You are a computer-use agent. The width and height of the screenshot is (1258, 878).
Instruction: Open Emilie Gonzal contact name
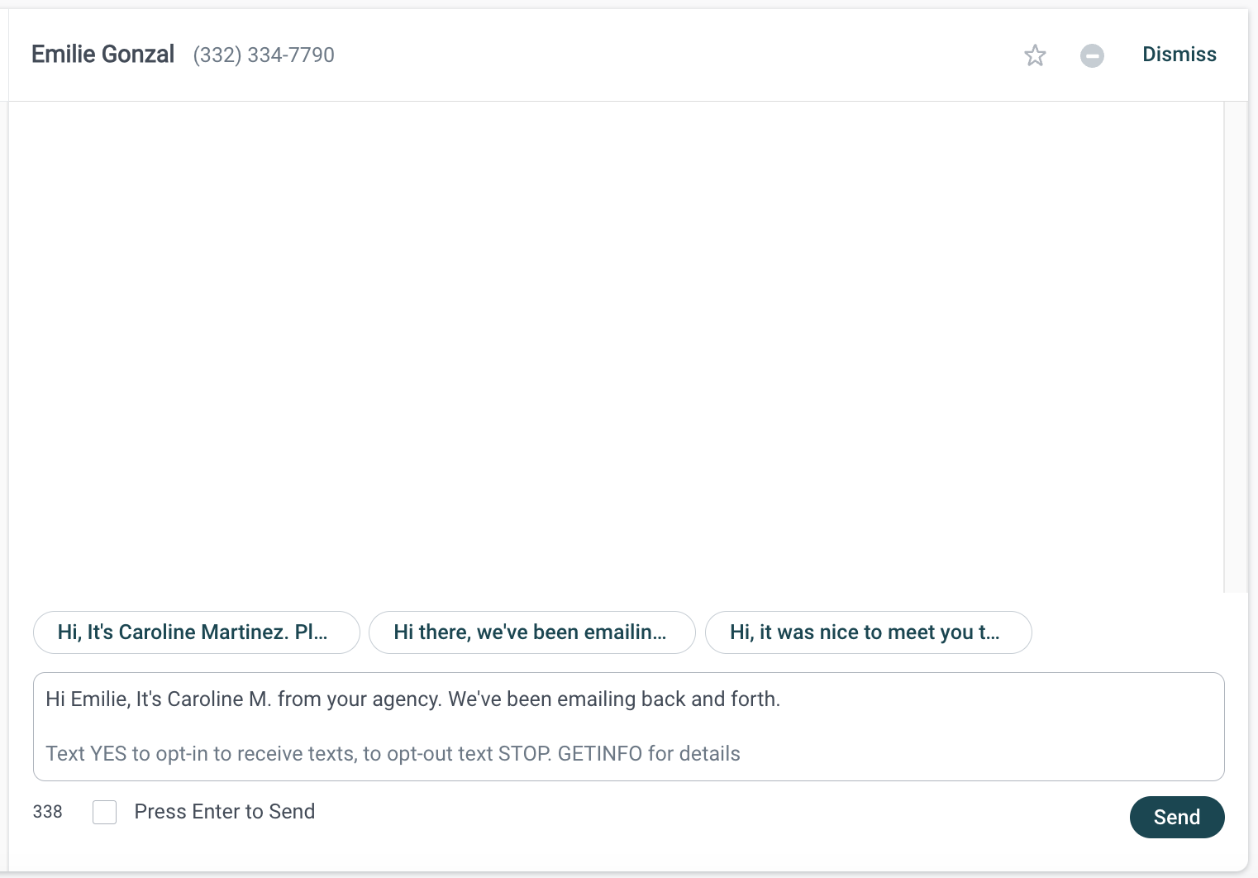(x=102, y=55)
